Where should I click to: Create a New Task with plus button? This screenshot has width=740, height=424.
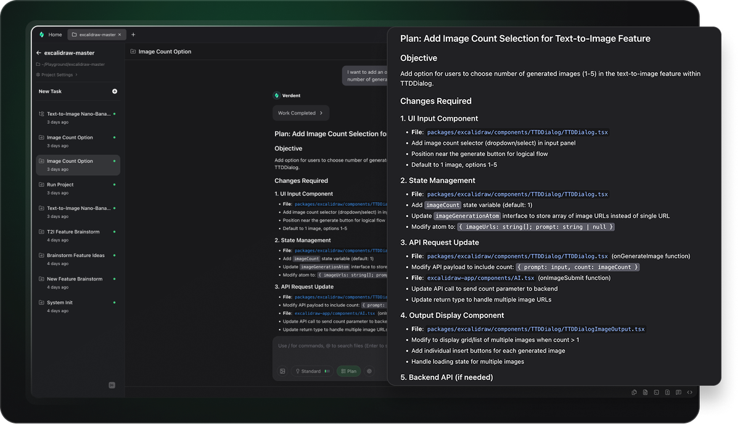pyautogui.click(x=115, y=91)
